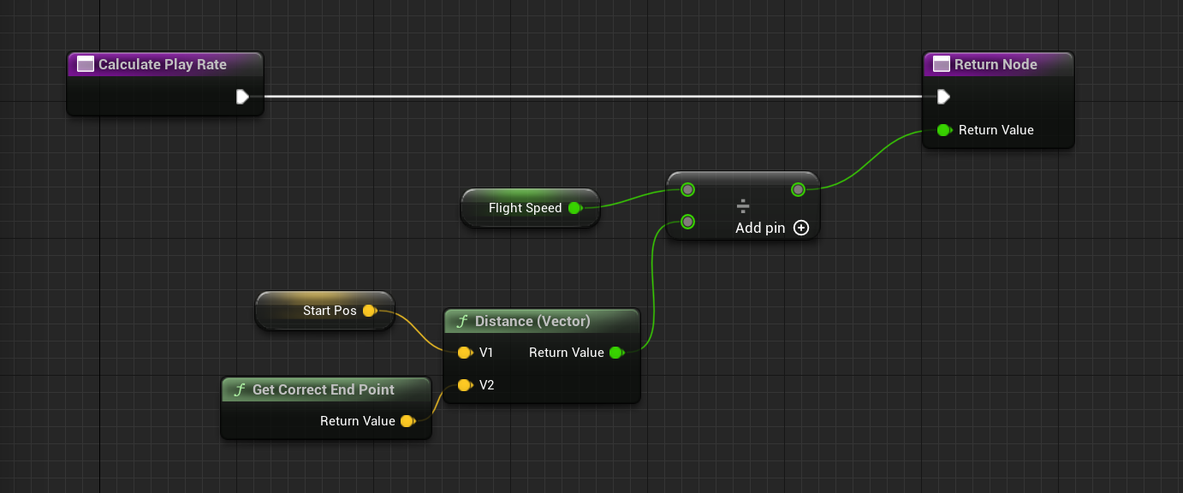1183x493 pixels.
Task: Select the divide operator symbol
Action: [x=743, y=206]
